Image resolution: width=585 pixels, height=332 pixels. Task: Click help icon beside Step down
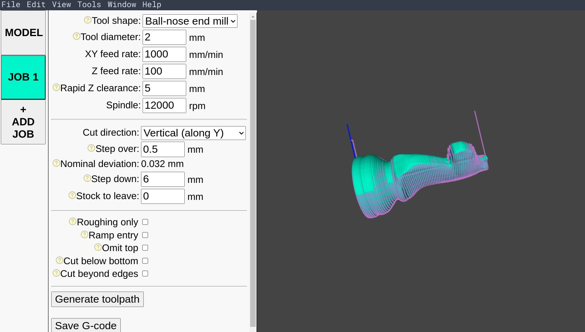87,178
